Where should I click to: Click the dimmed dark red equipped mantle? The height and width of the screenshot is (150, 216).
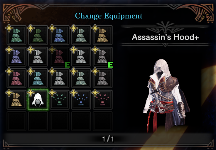60,57
